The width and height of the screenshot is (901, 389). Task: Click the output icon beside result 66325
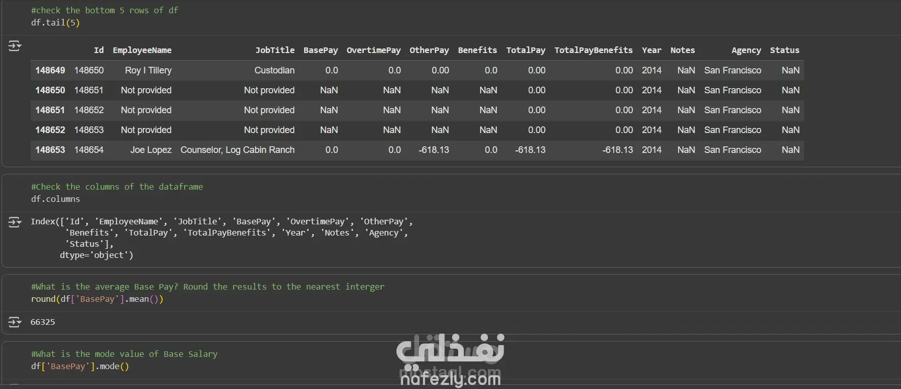pos(15,322)
